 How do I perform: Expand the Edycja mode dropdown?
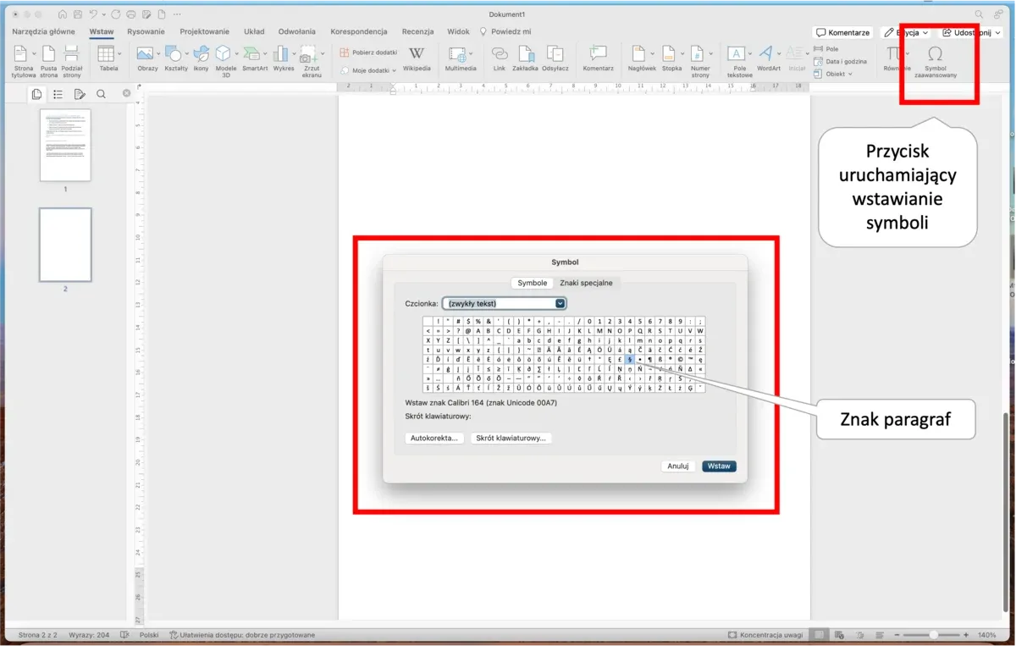coord(906,32)
